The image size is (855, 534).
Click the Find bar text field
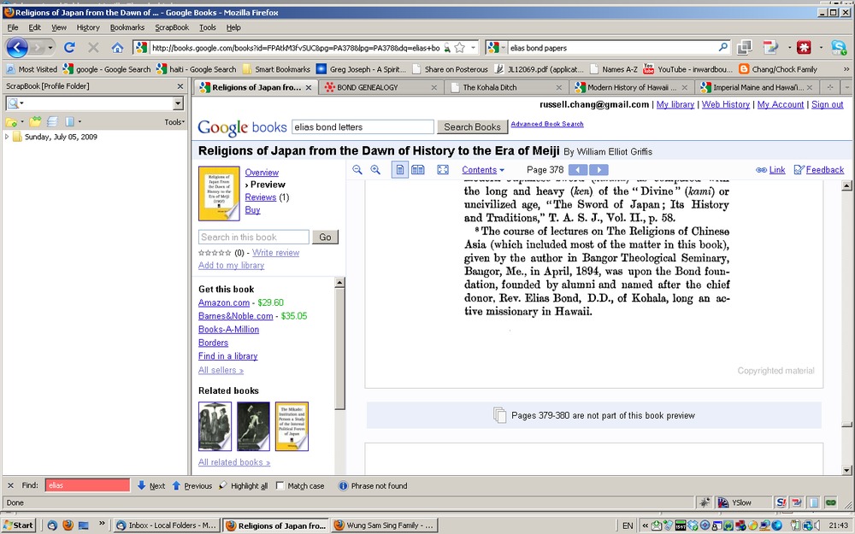(x=87, y=485)
